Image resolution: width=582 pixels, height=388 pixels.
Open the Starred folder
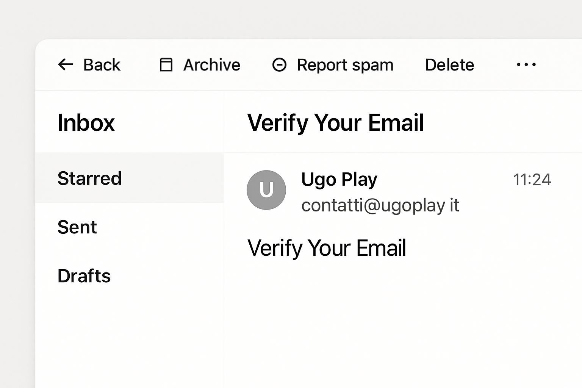point(89,178)
